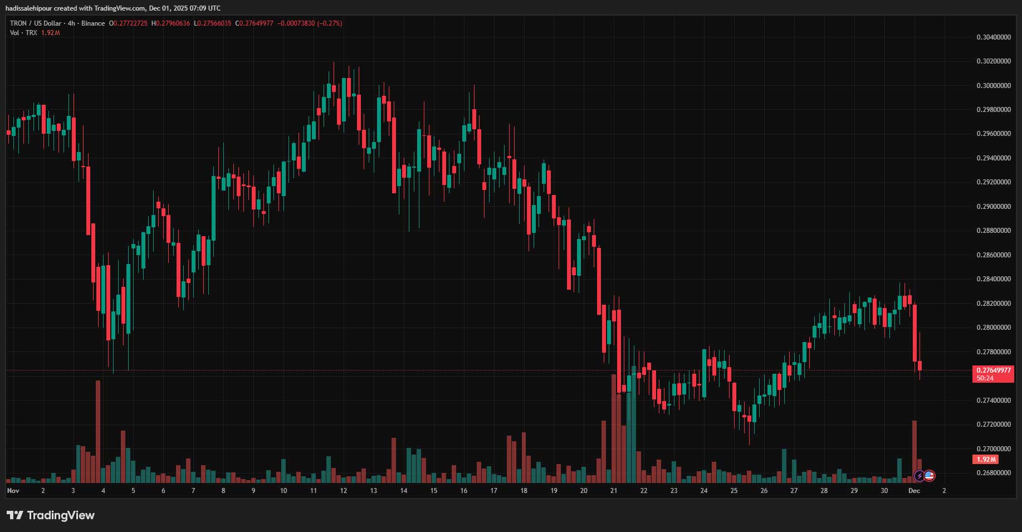Click the red 1.92 M volume axis label
Image resolution: width=1022 pixels, height=532 pixels.
click(985, 460)
